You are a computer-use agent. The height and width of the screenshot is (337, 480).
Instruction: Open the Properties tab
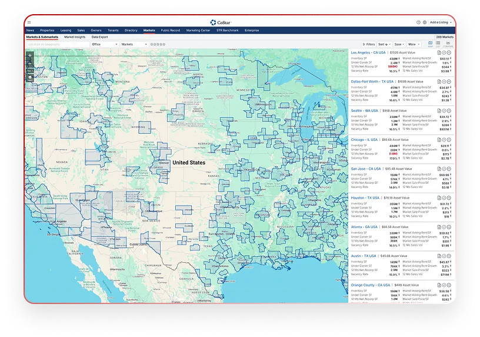(x=47, y=31)
